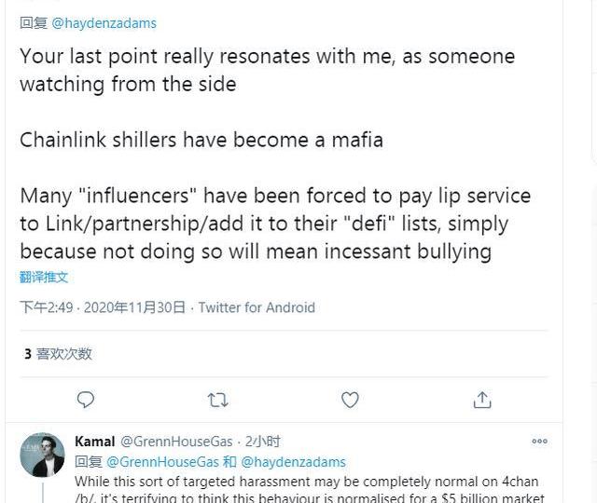This screenshot has width=597, height=503.
Task: Open @haydenzadams mention at top of tweet
Action: (x=104, y=22)
